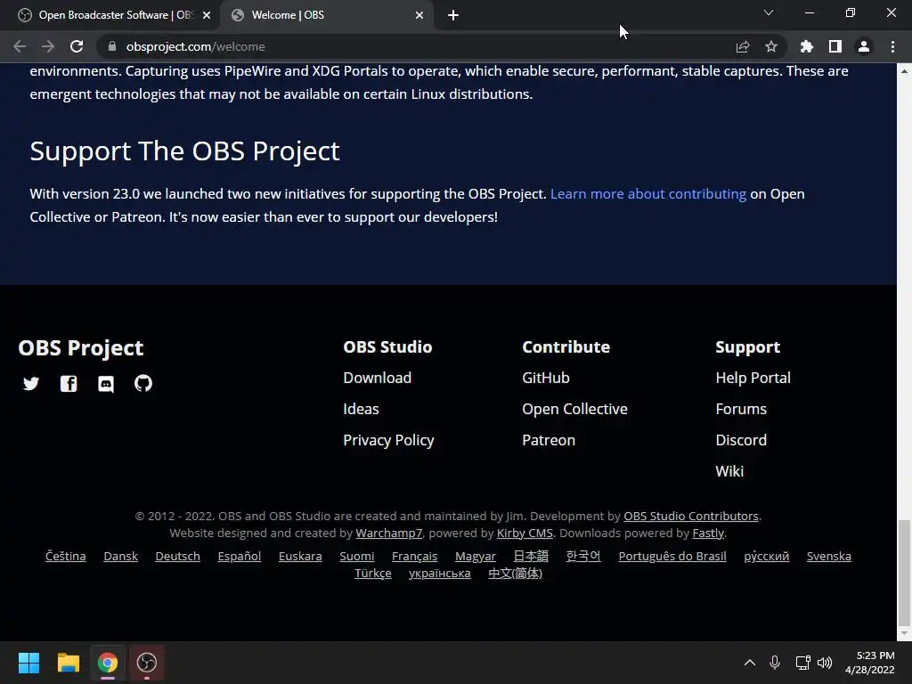
Task: Go back with the browser back arrow
Action: (x=20, y=46)
